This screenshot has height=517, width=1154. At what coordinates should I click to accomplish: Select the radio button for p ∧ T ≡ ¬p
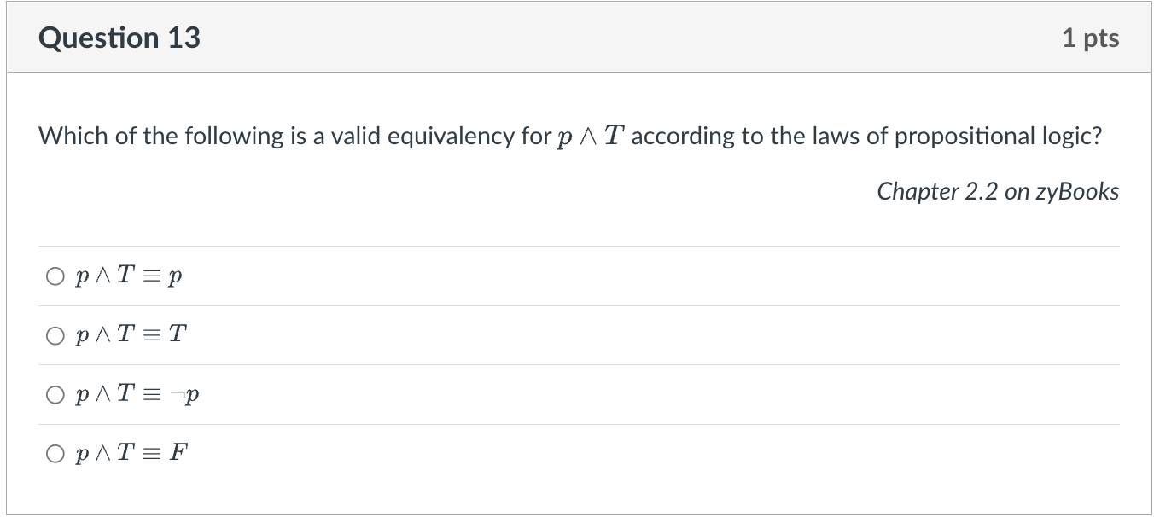[55, 394]
